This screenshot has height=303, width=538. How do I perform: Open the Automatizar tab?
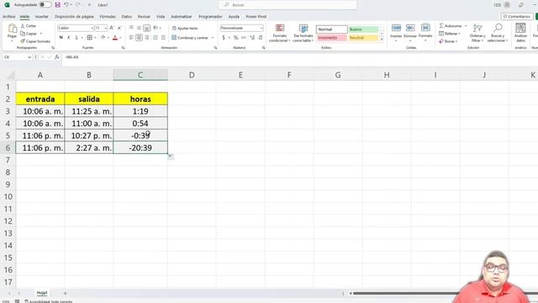tap(182, 17)
